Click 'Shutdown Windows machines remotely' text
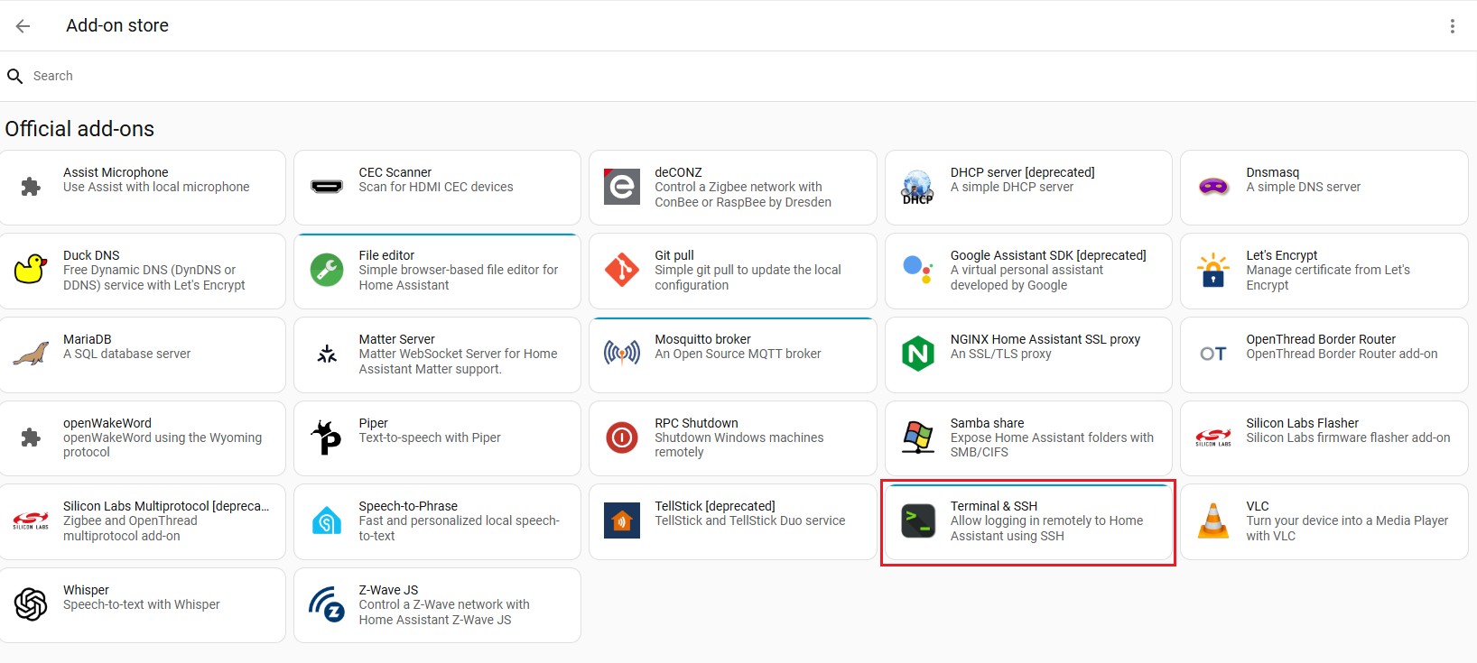Screen dimensions: 1477x663 tap(738, 445)
